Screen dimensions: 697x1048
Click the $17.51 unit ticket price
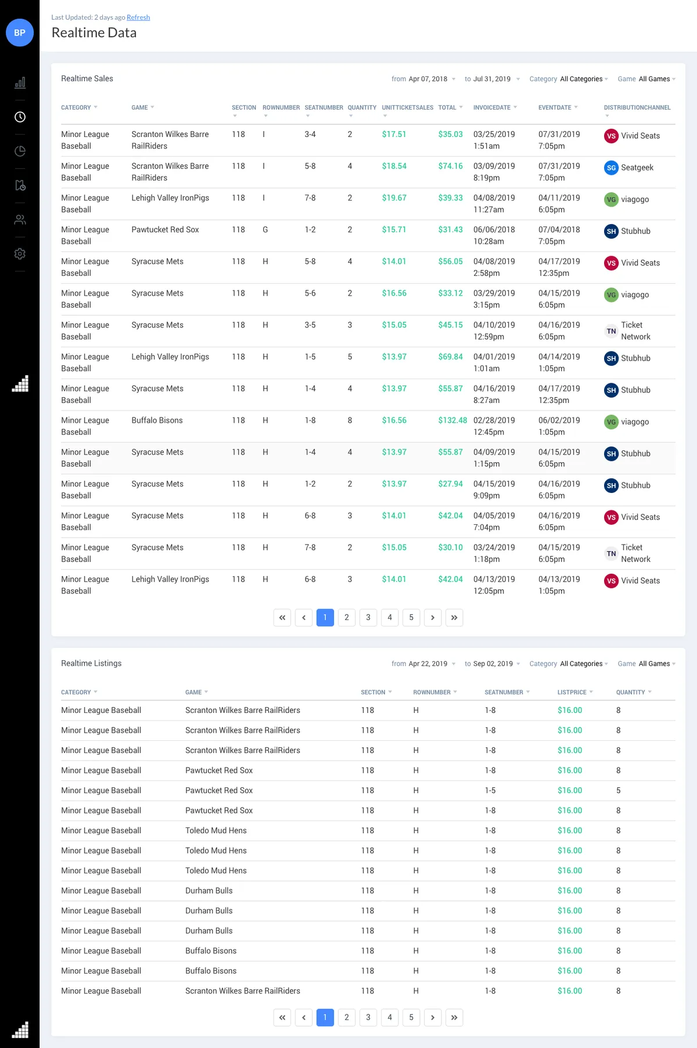pos(394,134)
